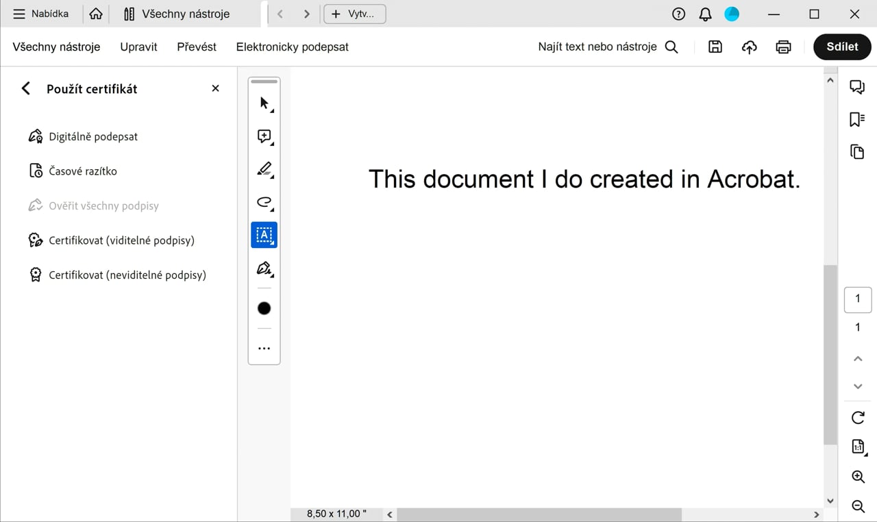Click the quick toolbar drag handle bar

coord(264,82)
